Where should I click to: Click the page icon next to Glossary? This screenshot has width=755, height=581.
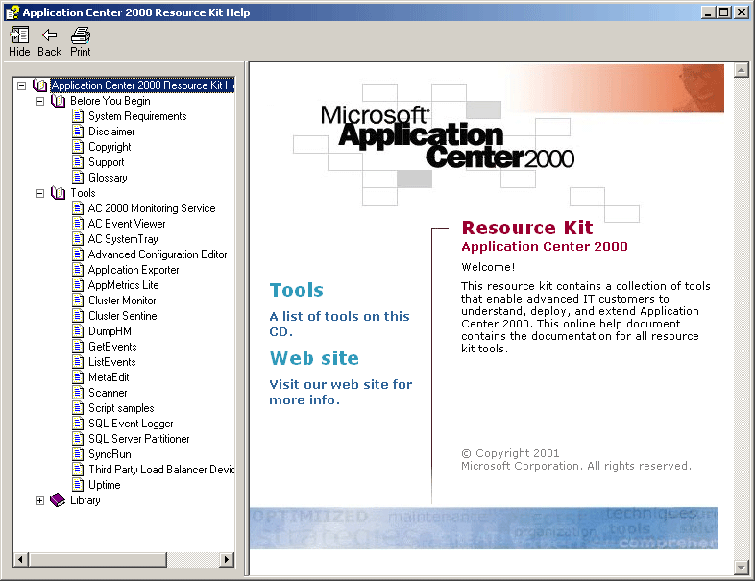[x=78, y=178]
